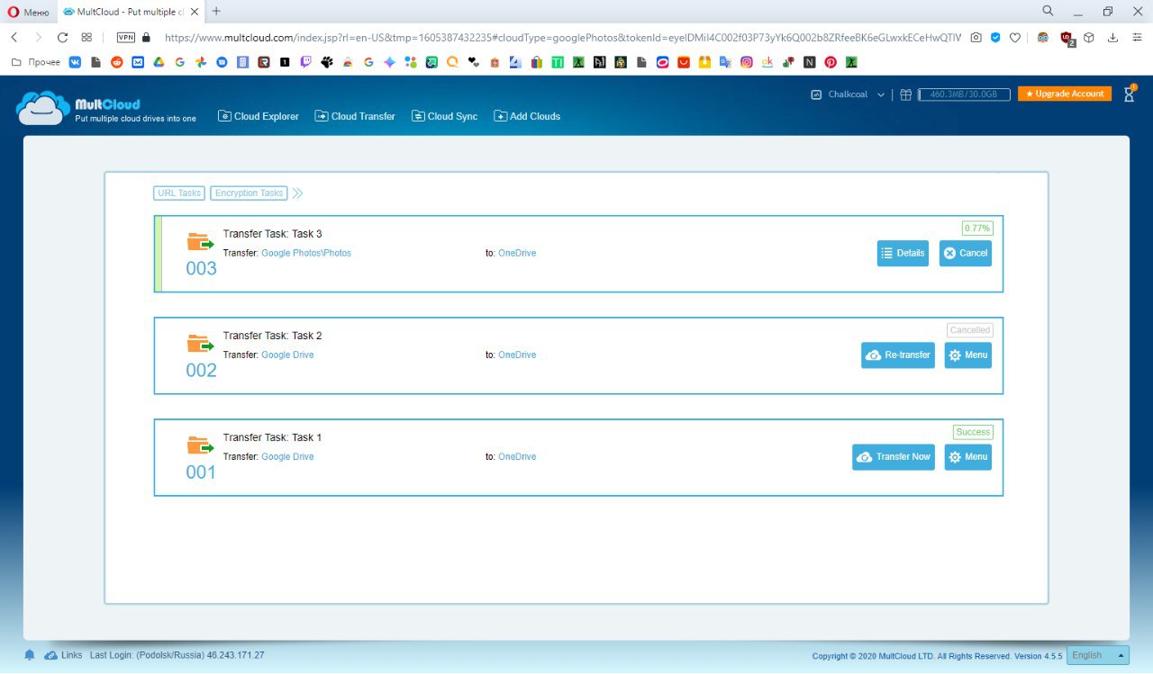Viewport: 1153px width, 674px height.
Task: Open a new browser tab
Action: pos(216,11)
